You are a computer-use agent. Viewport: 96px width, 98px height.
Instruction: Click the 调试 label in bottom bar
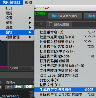pos(9,87)
